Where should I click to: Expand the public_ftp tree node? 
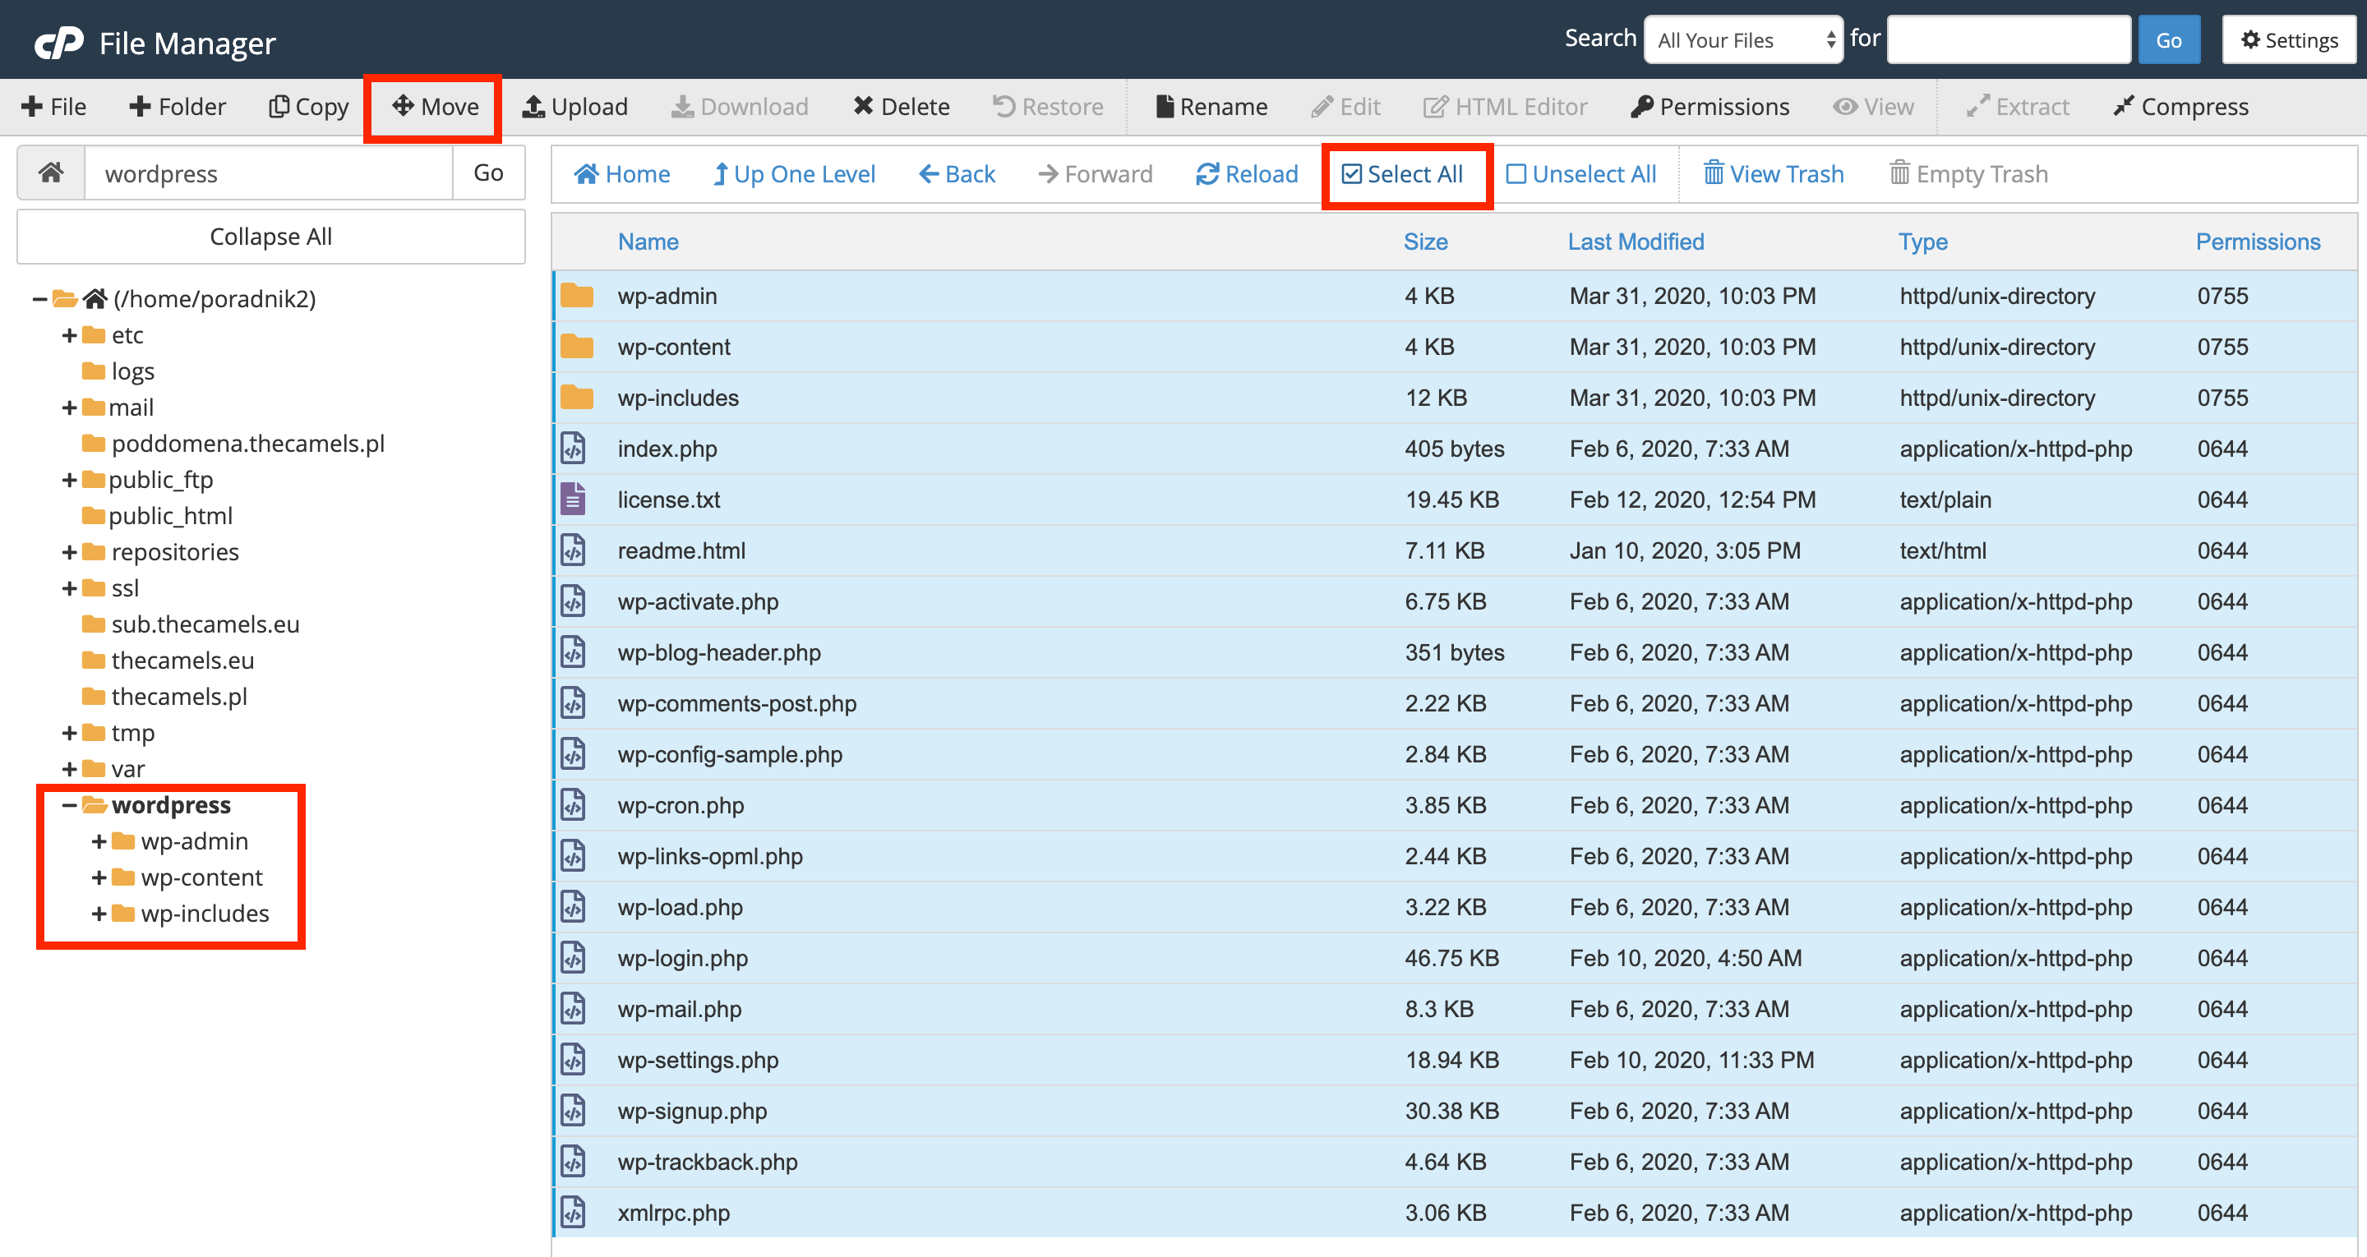[69, 480]
